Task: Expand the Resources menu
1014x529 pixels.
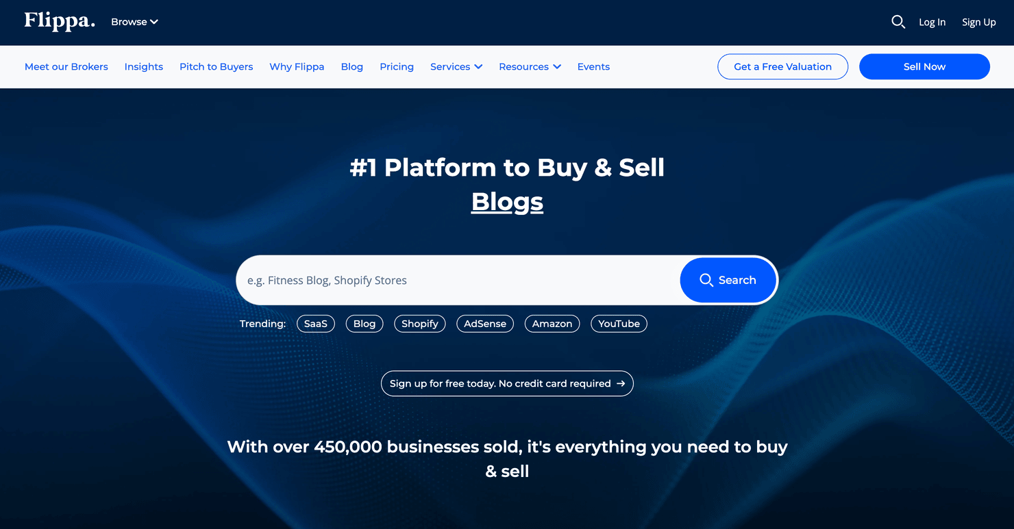Action: click(x=530, y=66)
